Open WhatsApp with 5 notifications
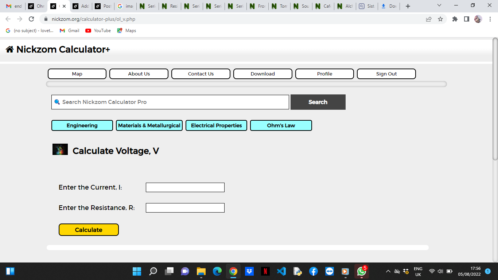The image size is (498, 280). 362,271
